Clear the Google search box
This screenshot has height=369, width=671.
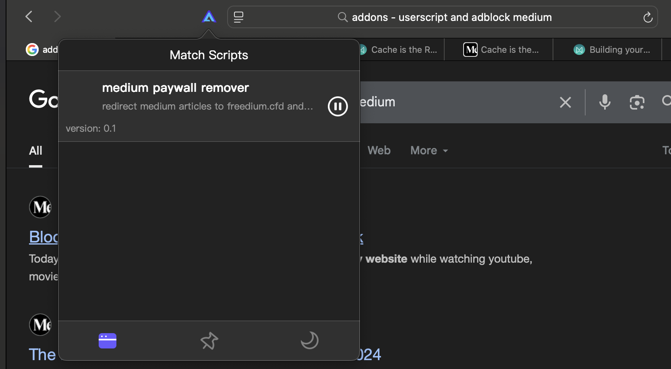(565, 102)
